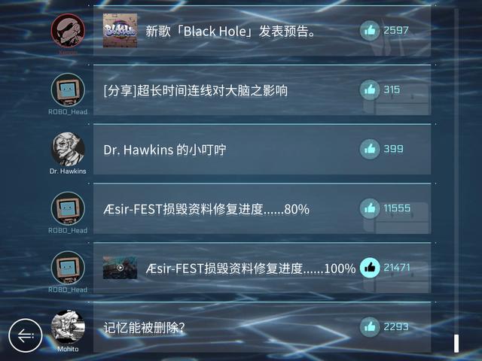
Task: Toggle the highlighted like on 100% post
Action: point(370,268)
